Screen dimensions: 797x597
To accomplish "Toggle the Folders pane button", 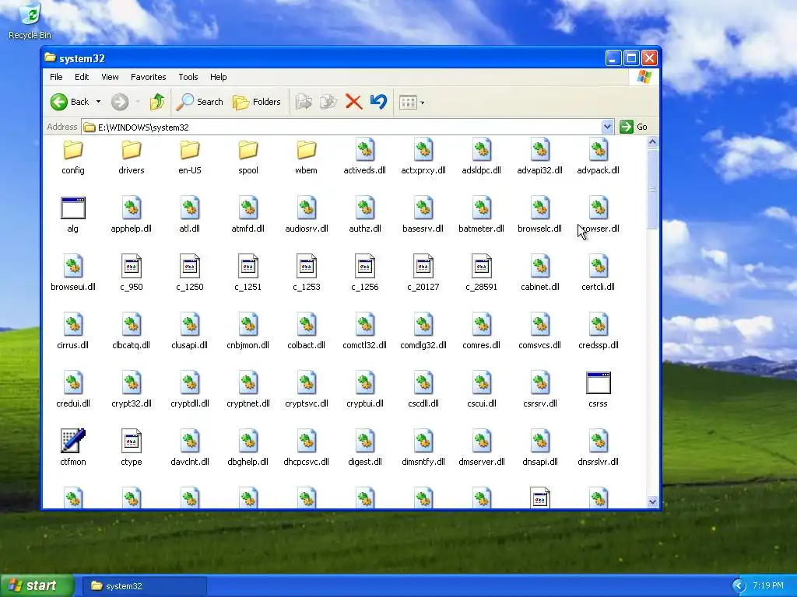I will point(257,102).
